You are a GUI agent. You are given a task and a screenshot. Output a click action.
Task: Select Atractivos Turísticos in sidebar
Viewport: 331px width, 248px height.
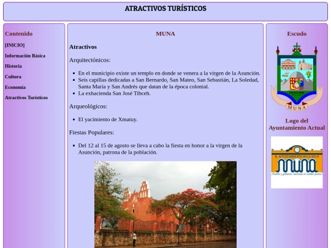pyautogui.click(x=26, y=97)
